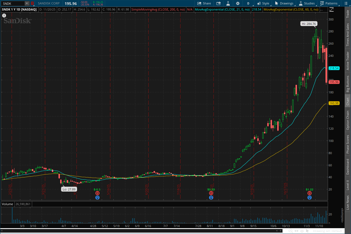Viewport: 351px width, 234px height.
Task: Click the blue bulb icon under $-0.3
Action: [97, 198]
